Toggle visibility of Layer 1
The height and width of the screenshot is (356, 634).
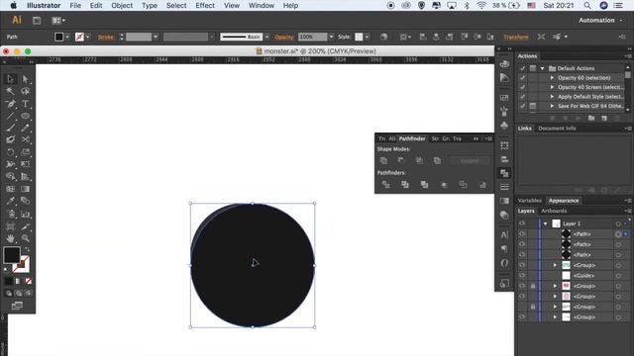point(522,223)
